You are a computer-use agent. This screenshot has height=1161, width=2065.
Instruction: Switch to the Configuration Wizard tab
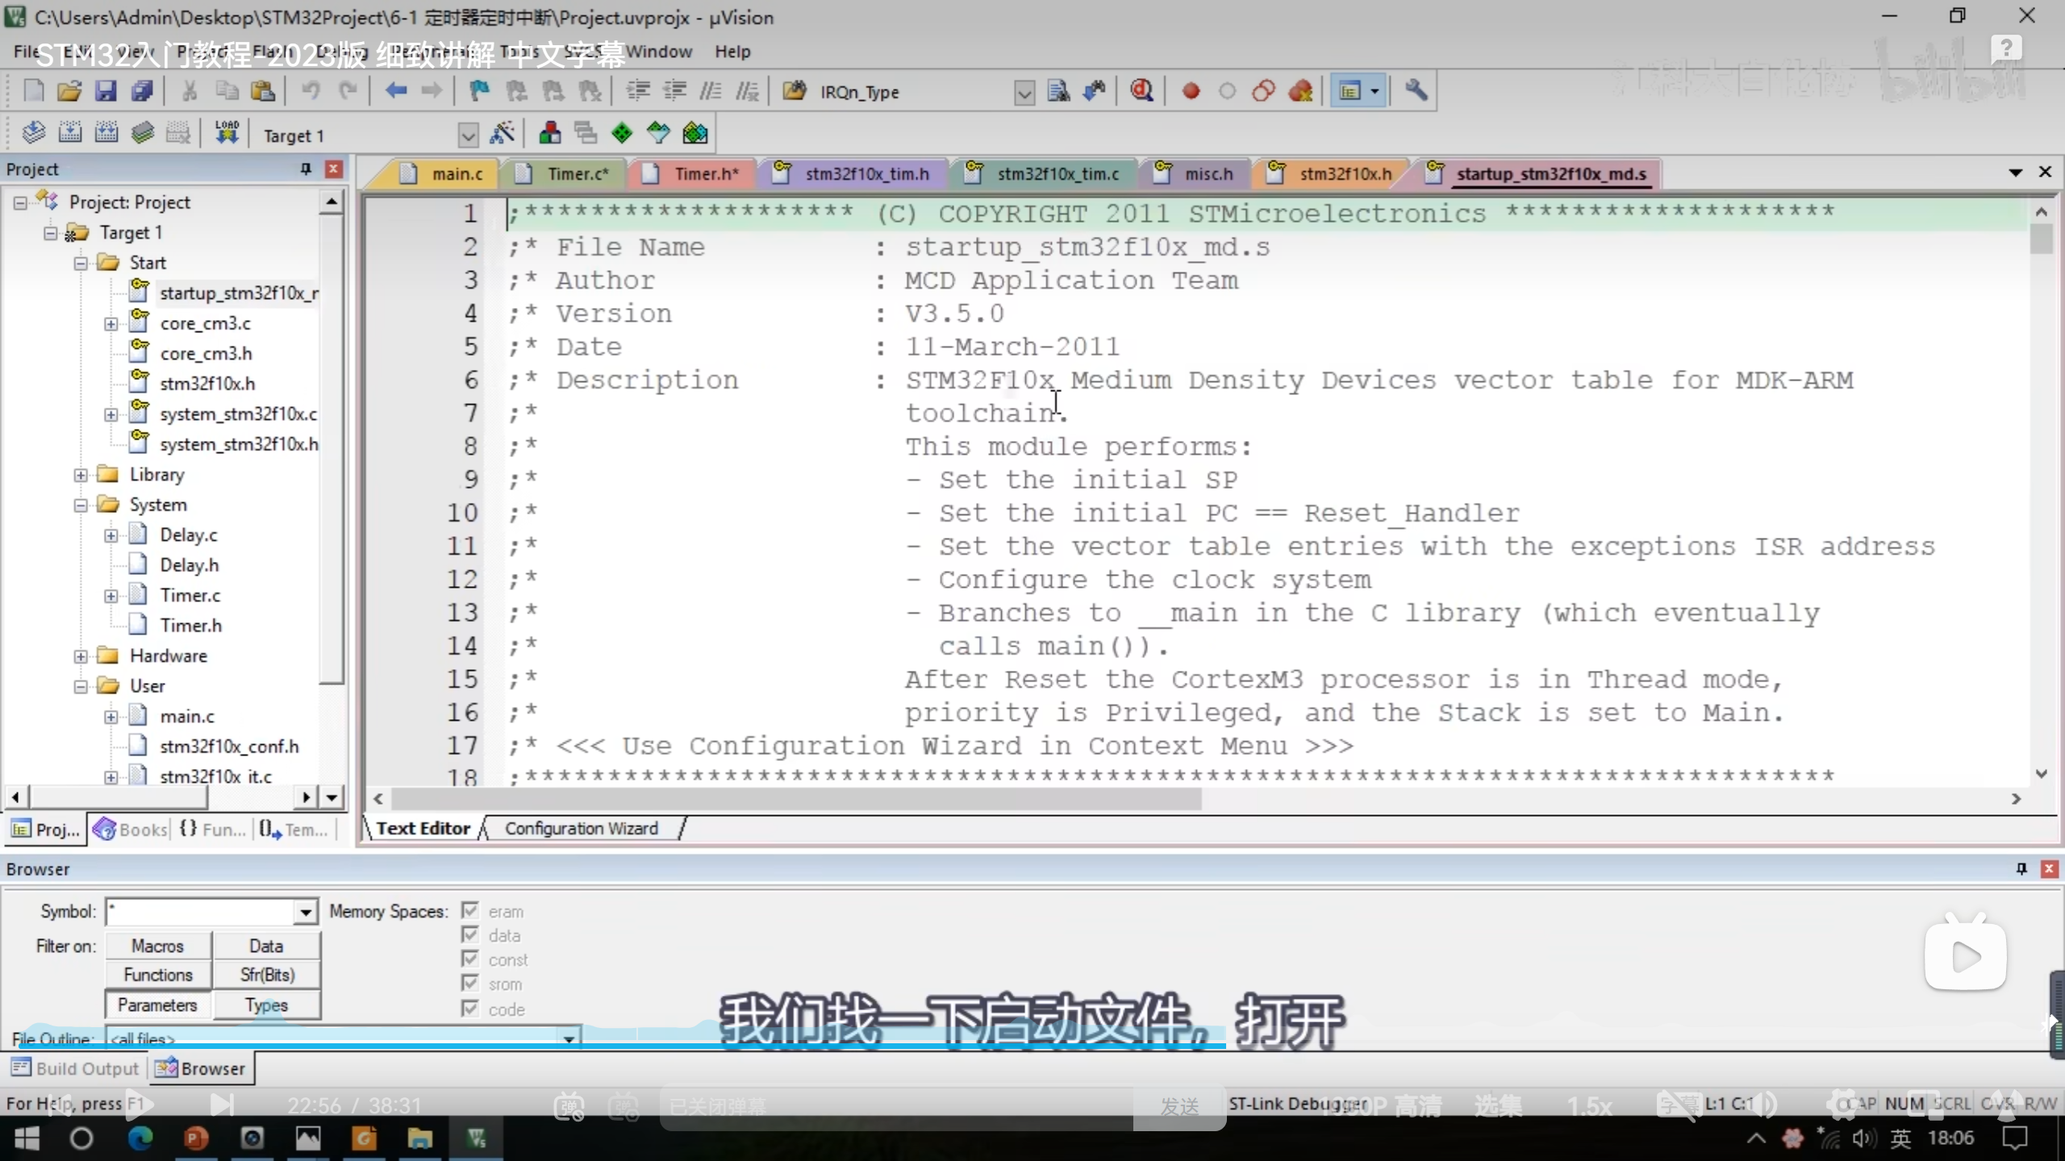[x=581, y=829]
